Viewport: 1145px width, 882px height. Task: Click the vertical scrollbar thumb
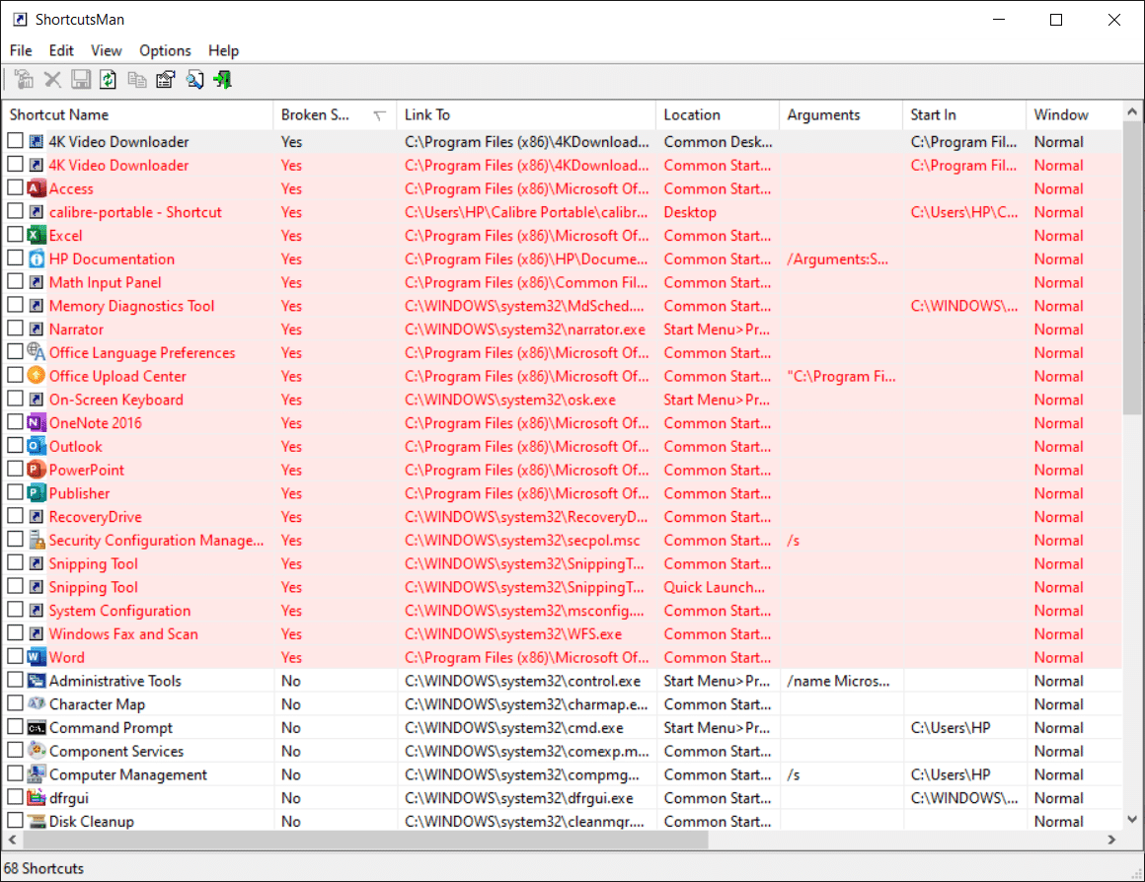tap(1132, 268)
